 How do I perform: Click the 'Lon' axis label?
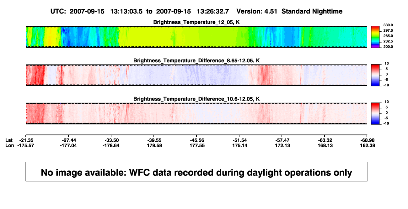10,145
